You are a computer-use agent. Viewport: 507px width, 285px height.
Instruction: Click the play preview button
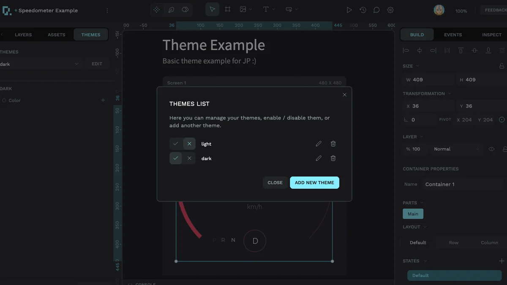pyautogui.click(x=349, y=10)
